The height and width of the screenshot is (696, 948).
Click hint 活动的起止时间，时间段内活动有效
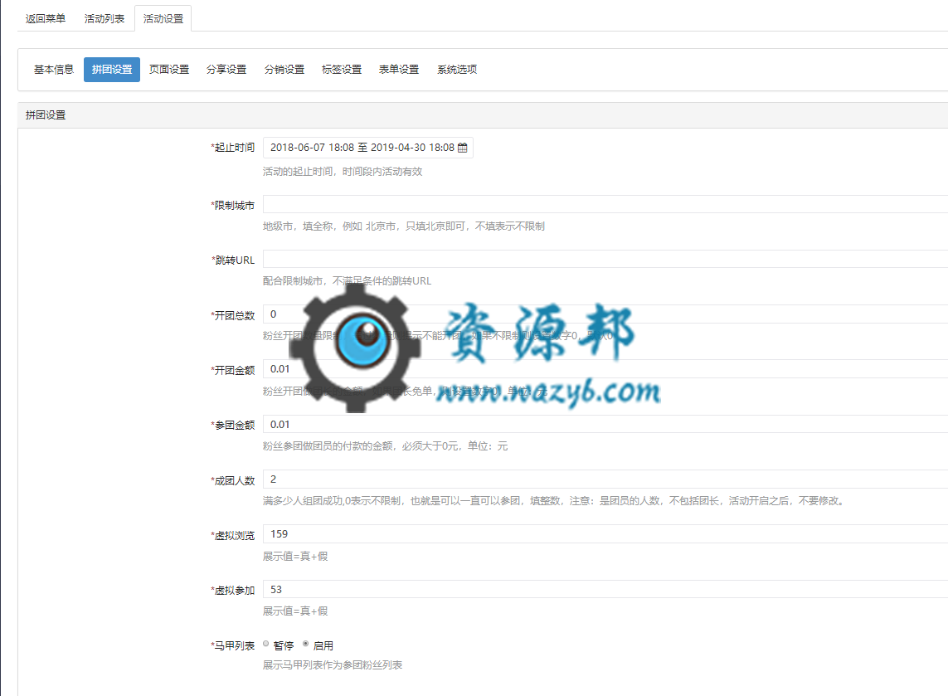coord(343,172)
